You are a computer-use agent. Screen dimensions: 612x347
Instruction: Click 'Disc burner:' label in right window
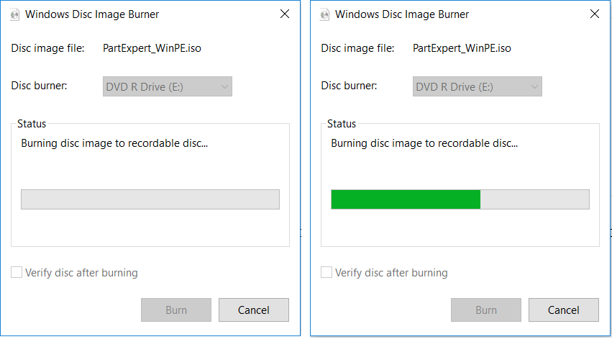click(x=349, y=86)
